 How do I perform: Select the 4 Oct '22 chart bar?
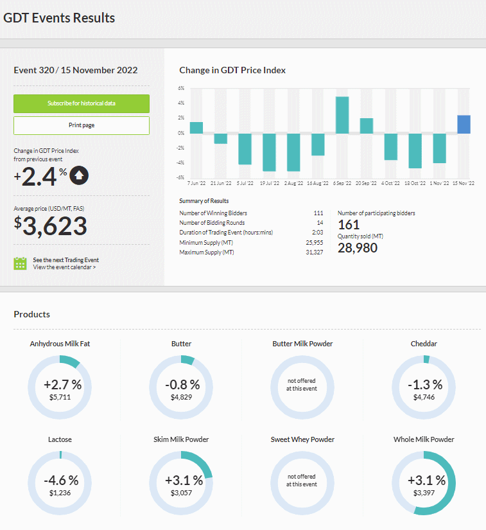coord(391,146)
